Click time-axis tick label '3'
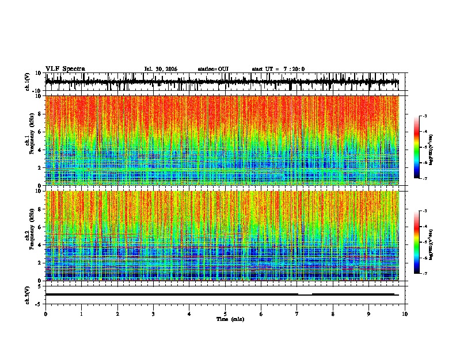Screen dimensions: 456x352 point(153,314)
